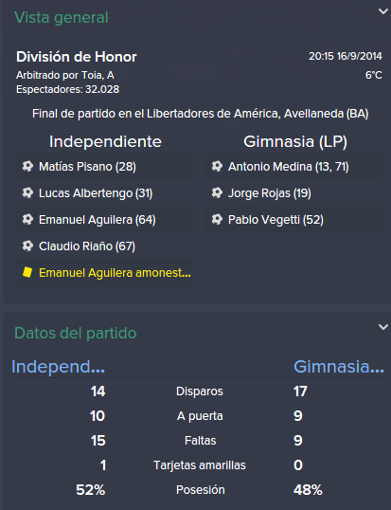
Task: Click the goal icon beside Lucas Albertengo
Action: (27, 192)
